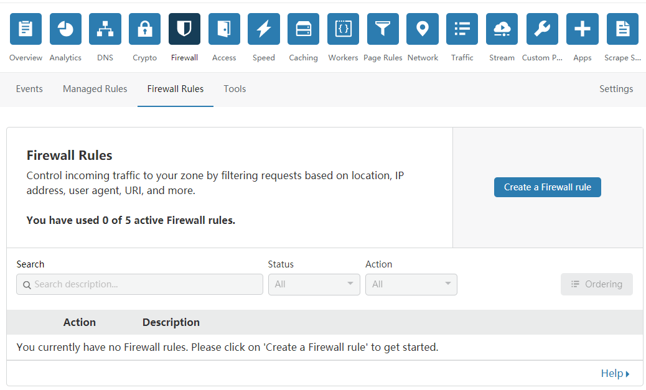This screenshot has height=390, width=646.
Task: Click the 'You have used 0 of 5' text
Action: point(131,220)
